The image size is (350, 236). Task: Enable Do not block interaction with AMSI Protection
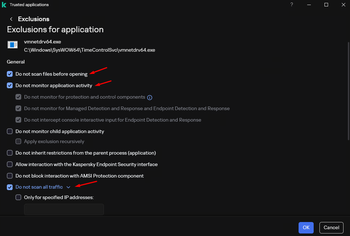(9, 176)
